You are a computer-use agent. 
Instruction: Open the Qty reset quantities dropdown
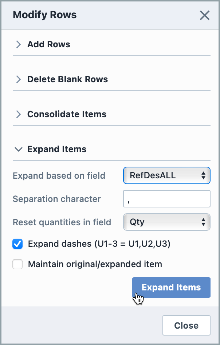click(167, 222)
